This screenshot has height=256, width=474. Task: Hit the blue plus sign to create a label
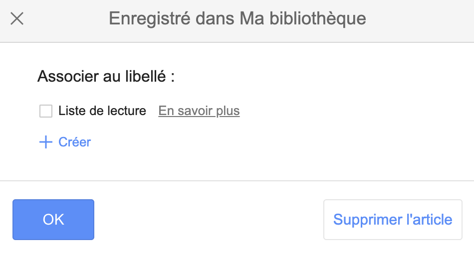[x=46, y=142]
